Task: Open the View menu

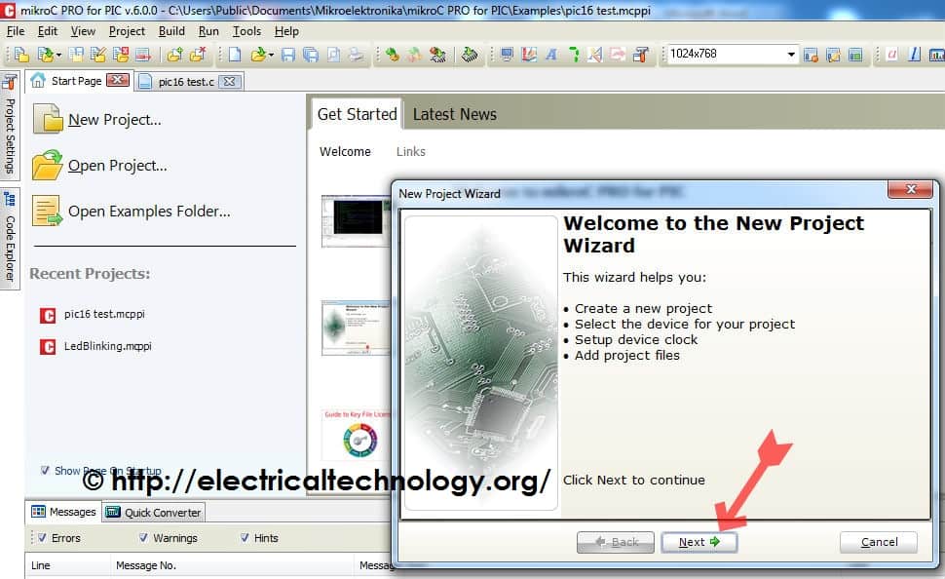Action: [x=83, y=31]
